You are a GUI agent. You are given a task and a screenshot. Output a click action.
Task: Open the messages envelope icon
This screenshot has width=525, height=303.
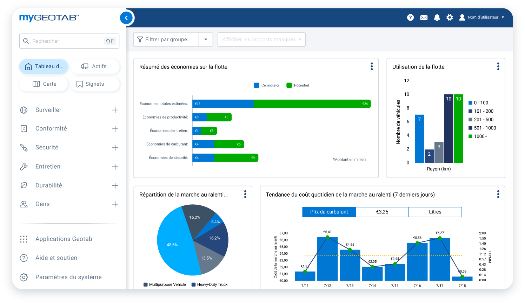424,17
